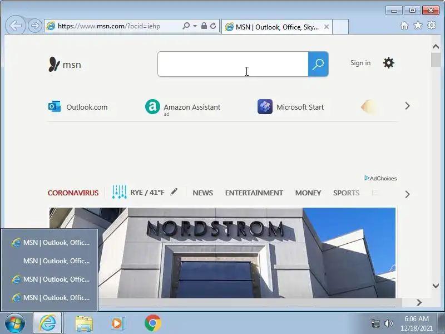445x334 pixels.
Task: Go back using the browser Back arrow
Action: pos(16,26)
